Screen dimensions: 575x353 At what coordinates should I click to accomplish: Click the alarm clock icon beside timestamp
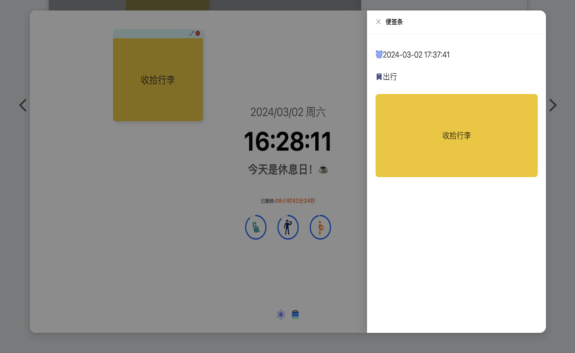point(379,54)
